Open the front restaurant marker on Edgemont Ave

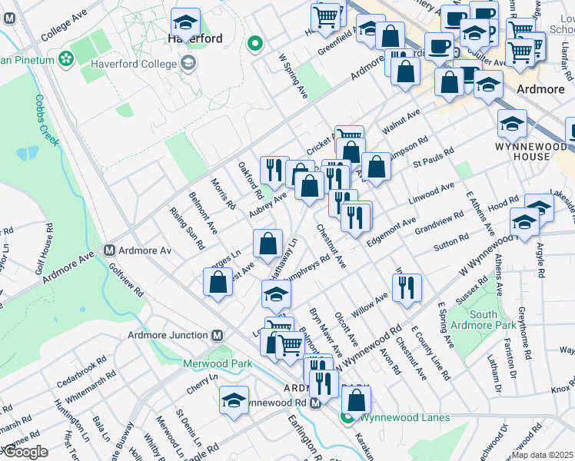point(355,218)
